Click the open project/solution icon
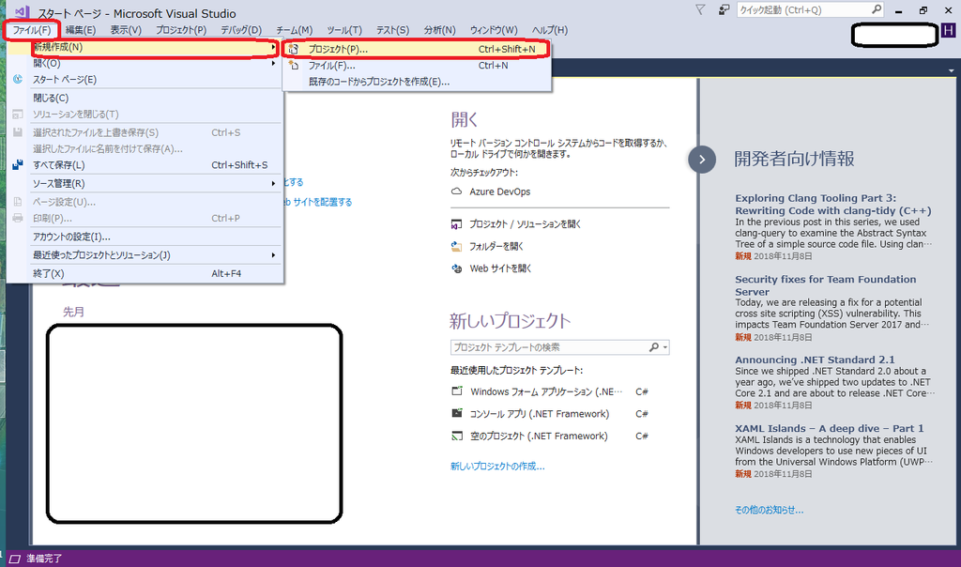Screen dimensions: 961x567 pos(457,224)
